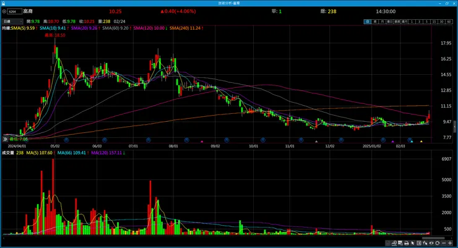Switch to the 週 weekly period tab
This screenshot has height=248, width=458.
[x=375, y=22]
